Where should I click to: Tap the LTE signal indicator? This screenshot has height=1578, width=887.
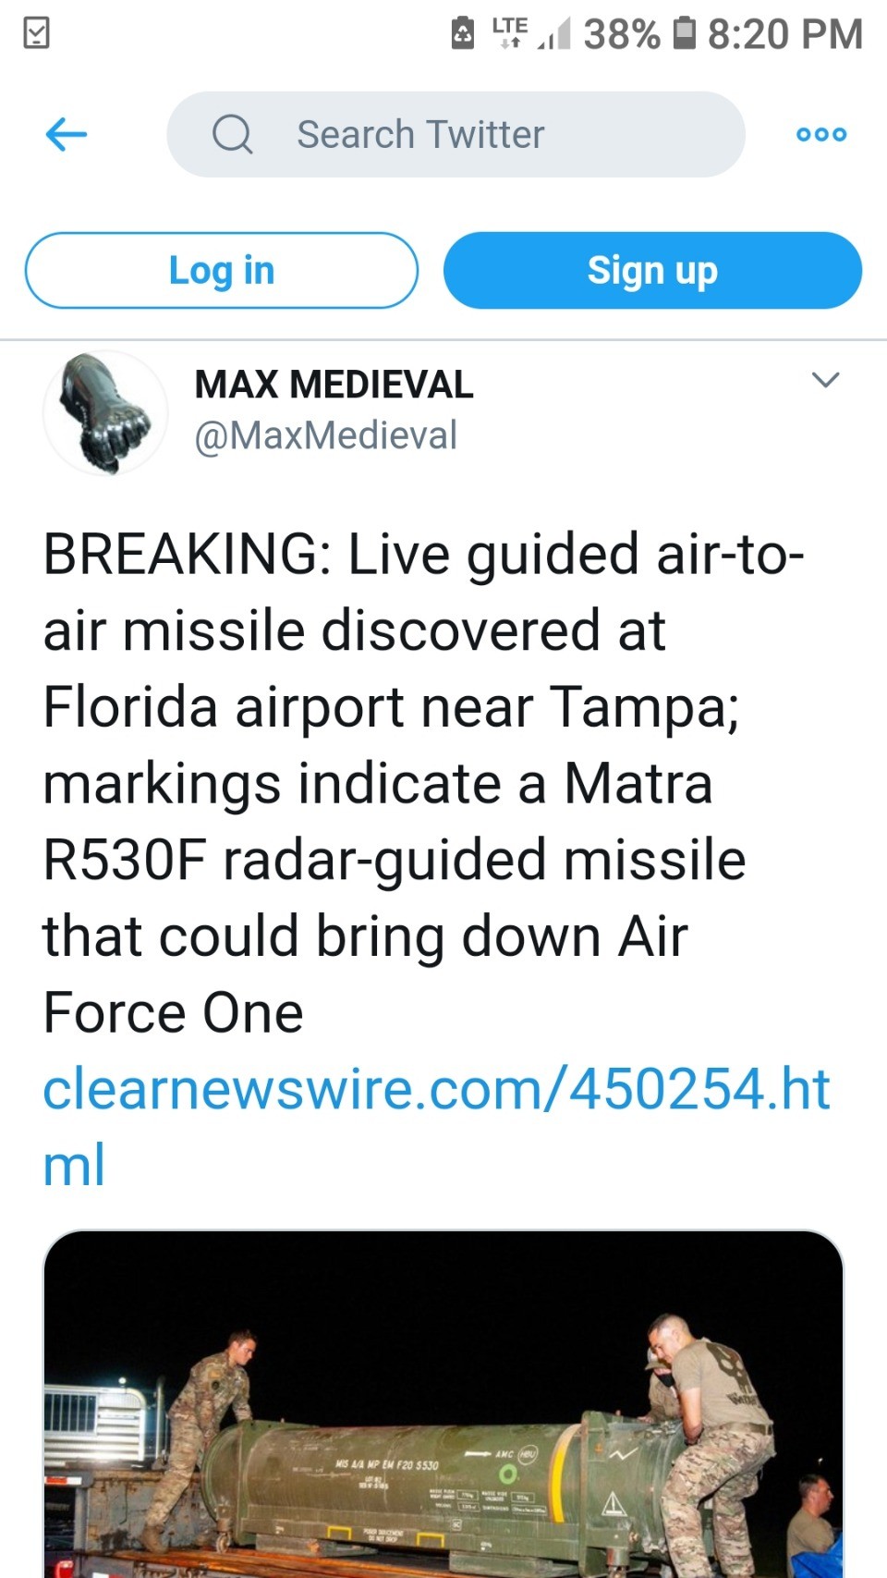[509, 31]
